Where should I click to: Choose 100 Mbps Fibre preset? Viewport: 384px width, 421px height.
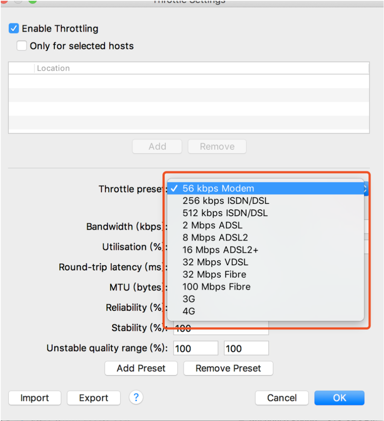click(266, 287)
